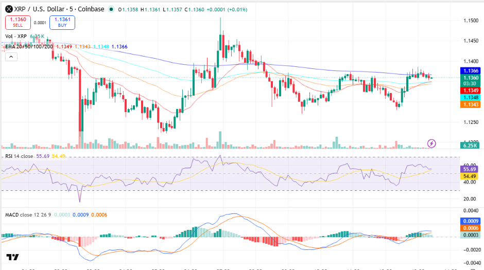Click the cyan EMA value 1.1348 in the legend
484x270 pixels.
tap(101, 46)
